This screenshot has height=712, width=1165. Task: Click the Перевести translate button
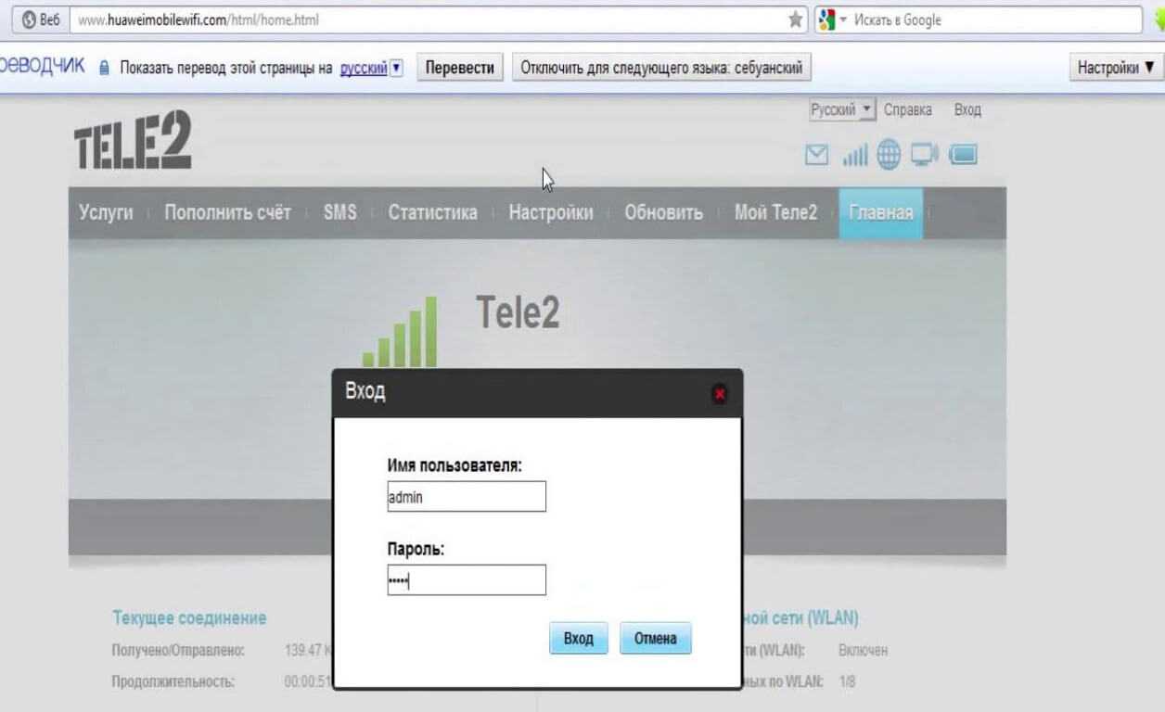click(x=459, y=68)
